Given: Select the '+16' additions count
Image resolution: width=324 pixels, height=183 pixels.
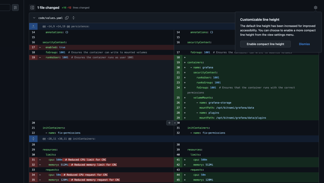Looking at the screenshot, I should pyautogui.click(x=64, y=8).
